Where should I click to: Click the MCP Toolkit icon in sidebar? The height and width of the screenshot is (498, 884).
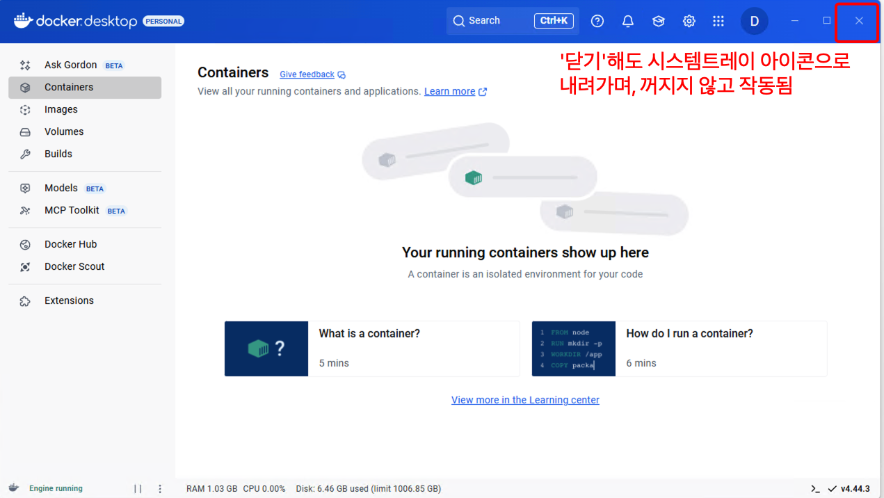click(x=25, y=211)
